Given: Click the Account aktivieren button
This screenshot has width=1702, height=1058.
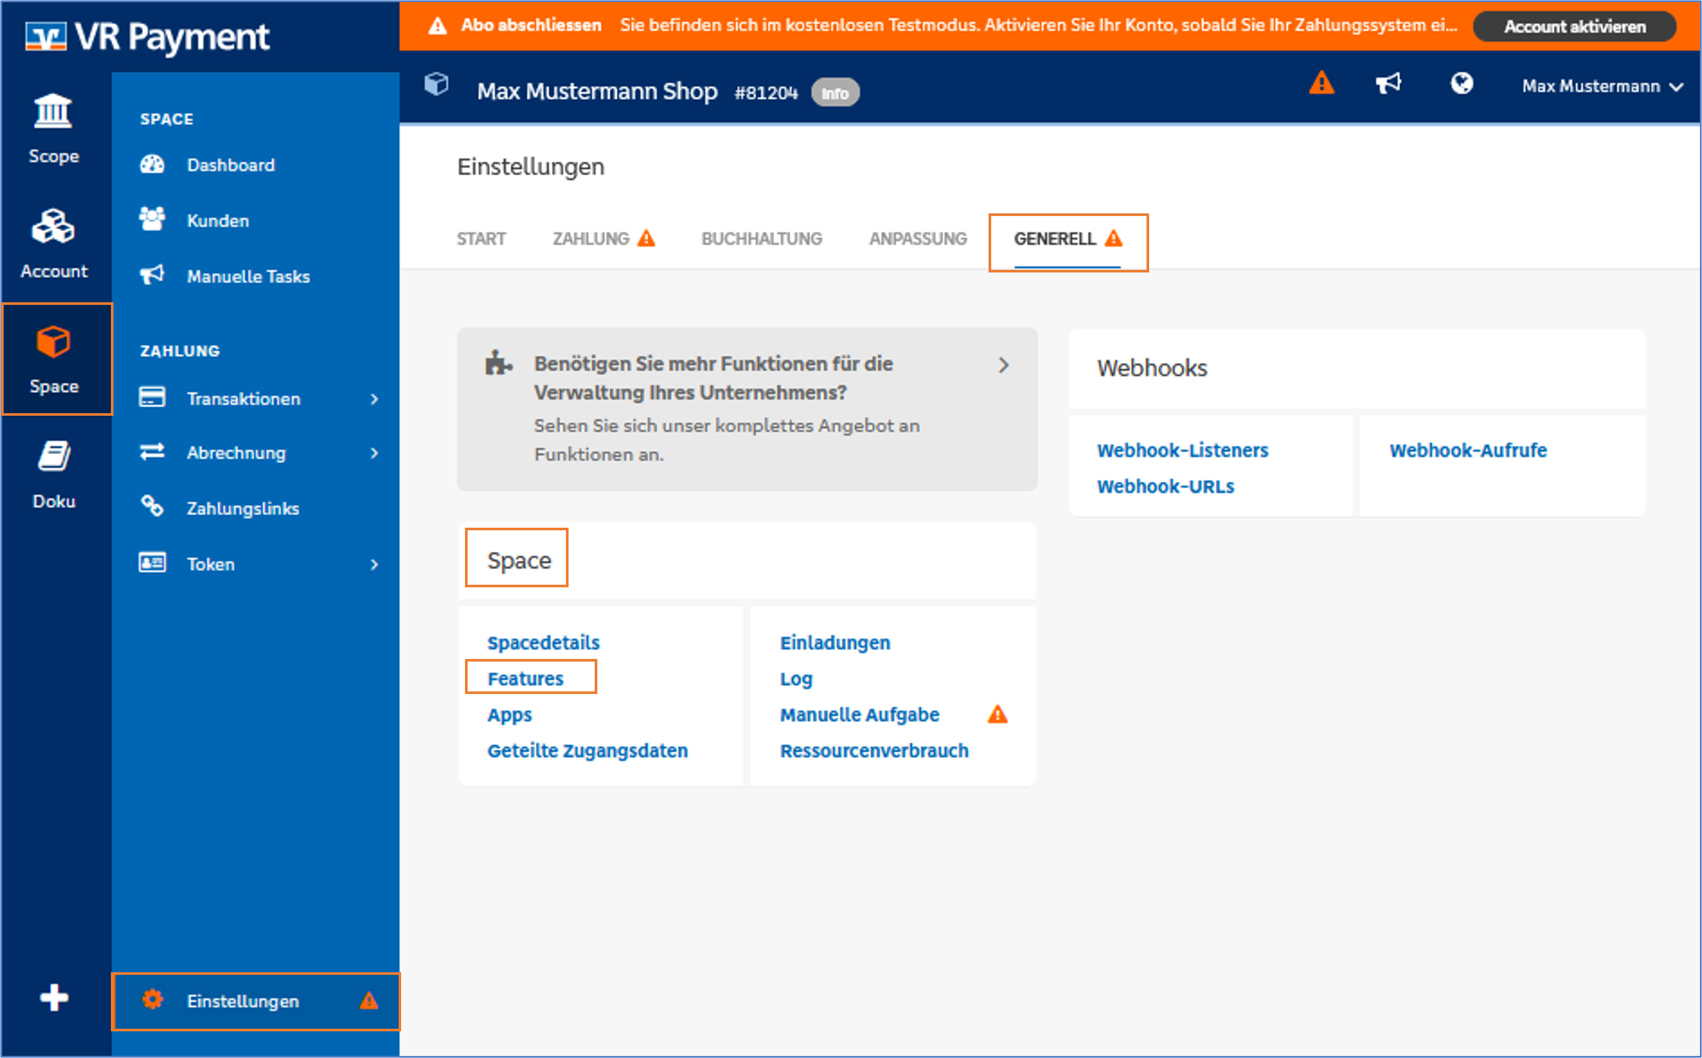Looking at the screenshot, I should click(x=1574, y=27).
